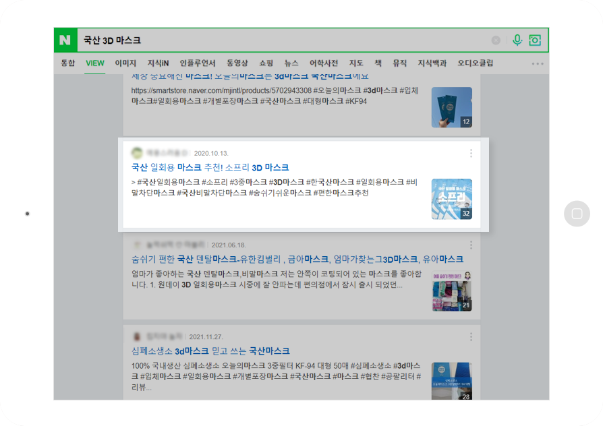This screenshot has height=426, width=603.
Task: Click profile avatar of 2021.11.27 post
Action: point(137,337)
